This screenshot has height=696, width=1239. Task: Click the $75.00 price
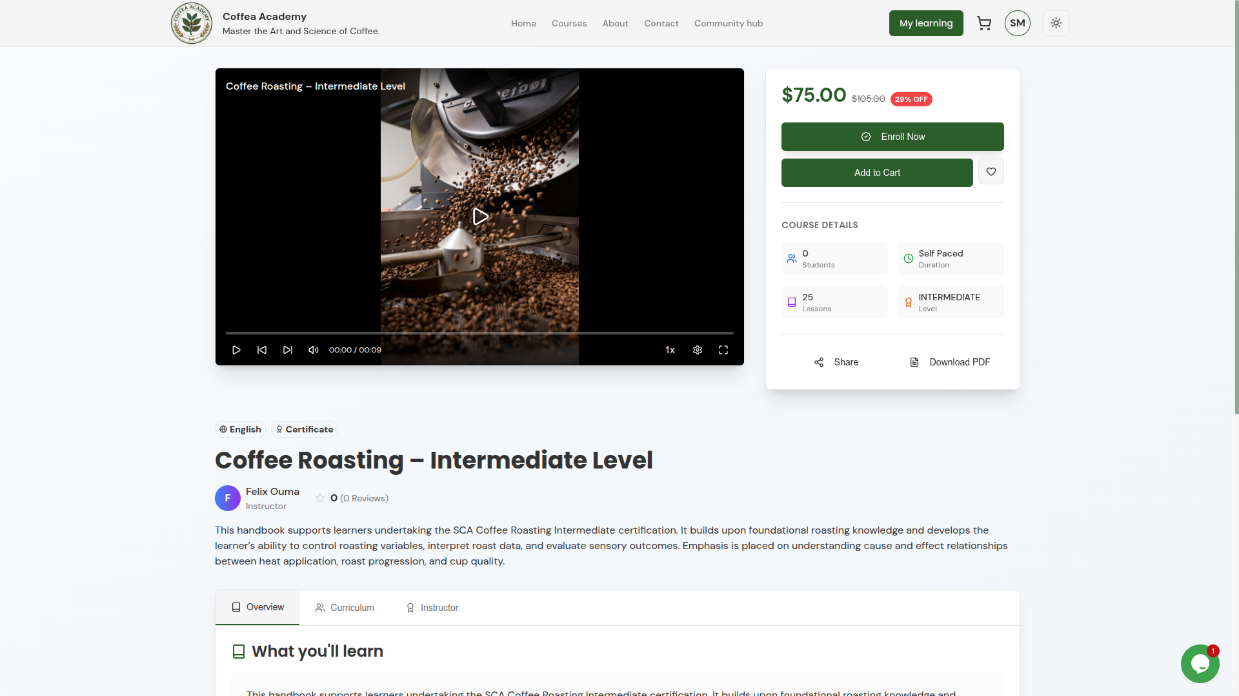pyautogui.click(x=814, y=95)
